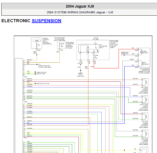Click the 20A fuse symbol in transit isolation relay
Viewport: 157px width, 153px height.
point(37,45)
